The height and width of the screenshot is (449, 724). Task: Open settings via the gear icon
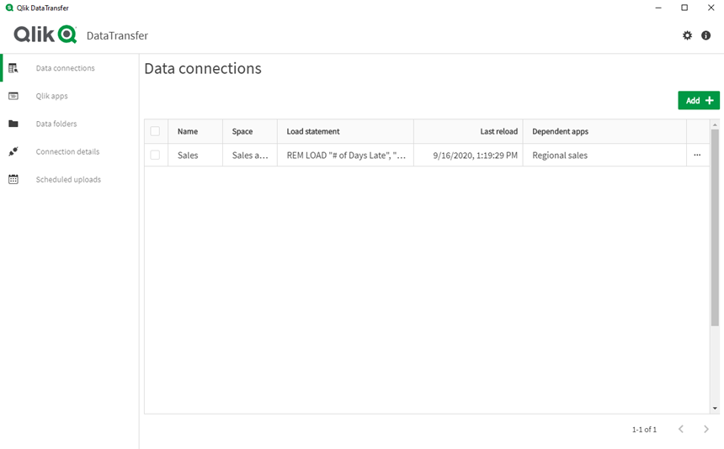click(x=687, y=35)
